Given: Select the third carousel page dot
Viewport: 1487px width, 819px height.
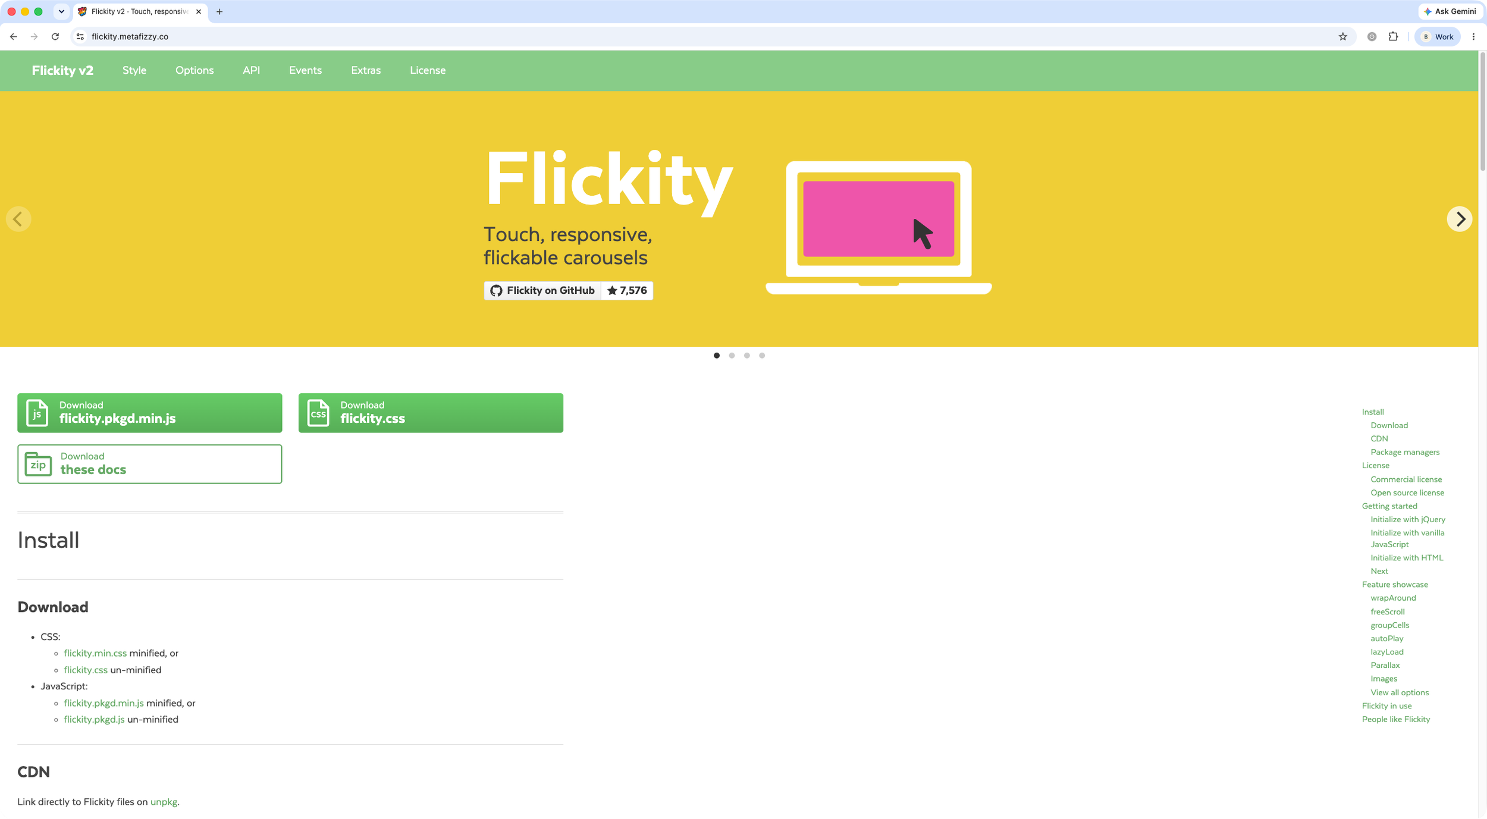Looking at the screenshot, I should [x=747, y=356].
